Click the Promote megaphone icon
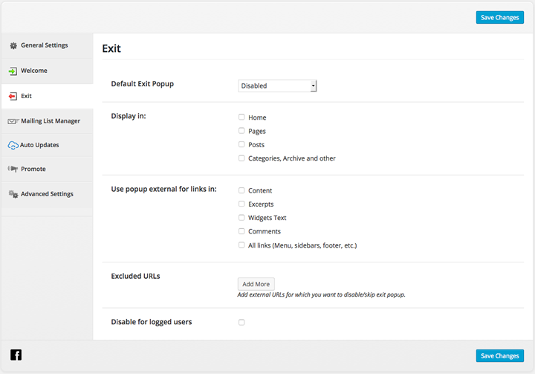The width and height of the screenshot is (535, 374). pos(13,169)
